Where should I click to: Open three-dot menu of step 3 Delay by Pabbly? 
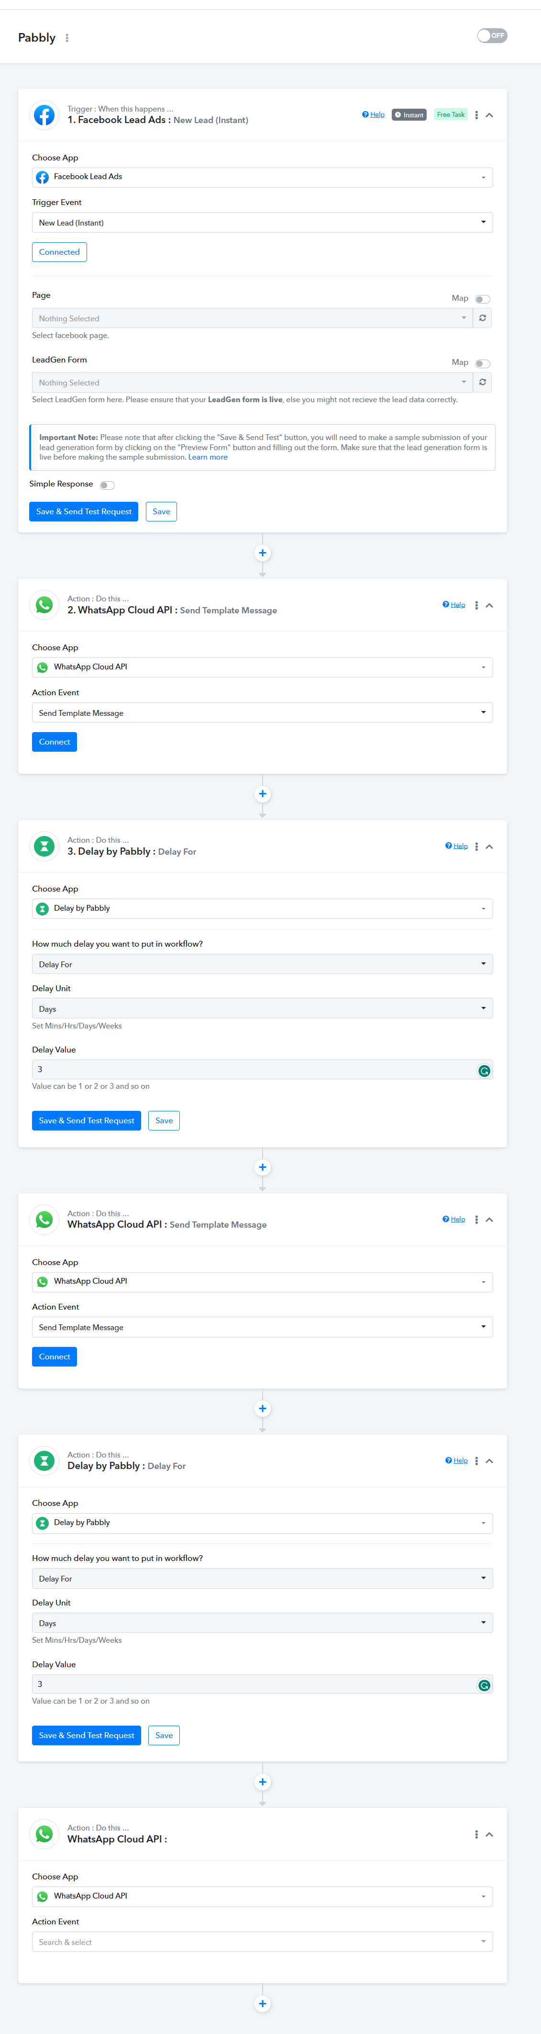click(x=476, y=847)
